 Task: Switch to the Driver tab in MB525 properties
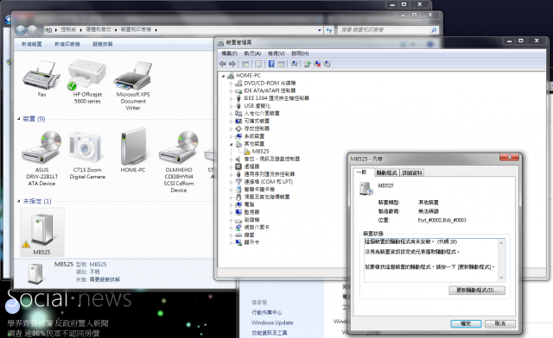coord(386,172)
